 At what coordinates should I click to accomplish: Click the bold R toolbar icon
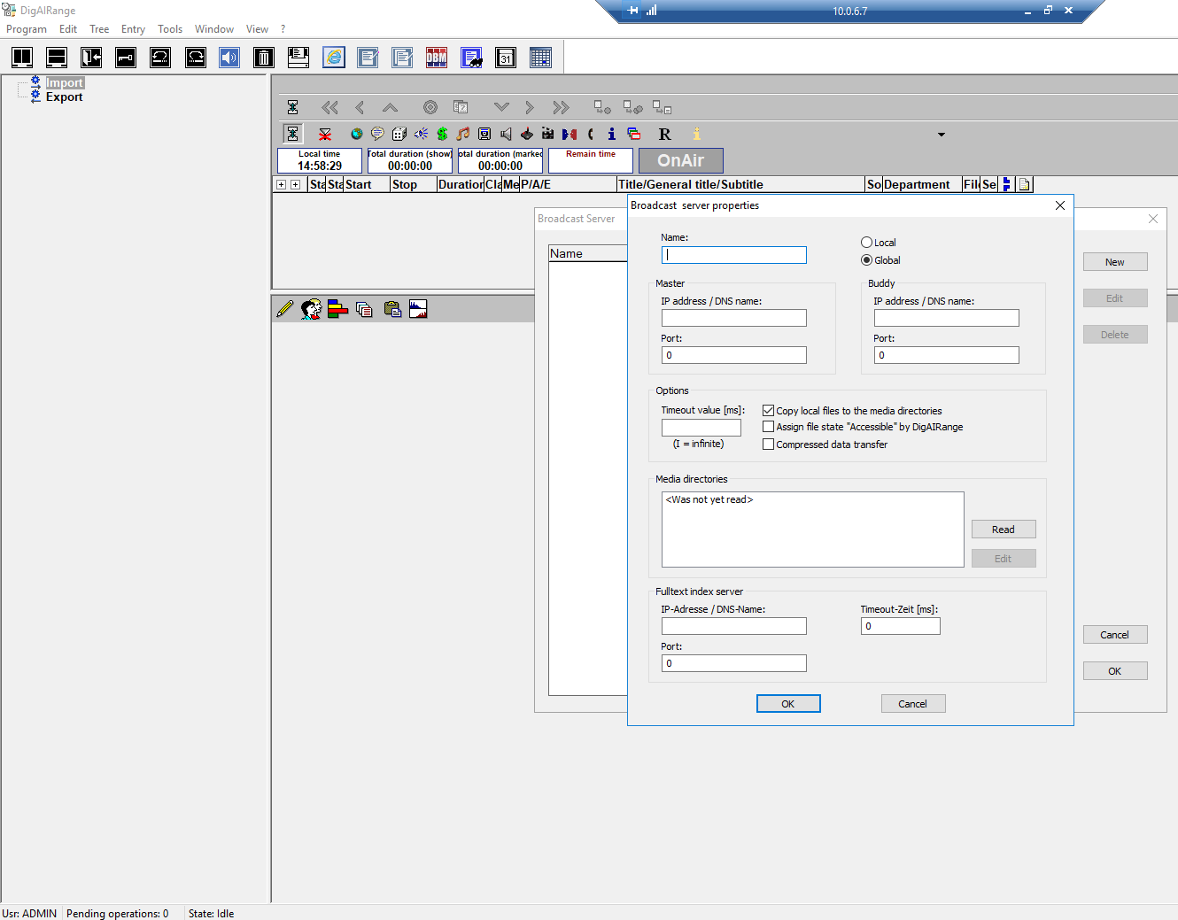point(664,134)
